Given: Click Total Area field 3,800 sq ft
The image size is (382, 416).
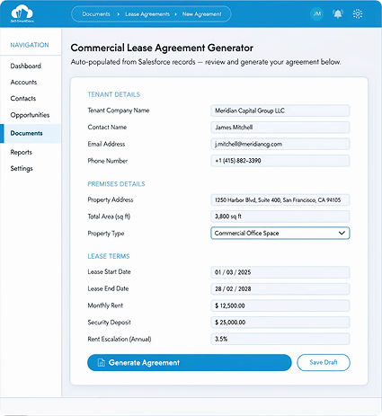Looking at the screenshot, I should point(280,217).
